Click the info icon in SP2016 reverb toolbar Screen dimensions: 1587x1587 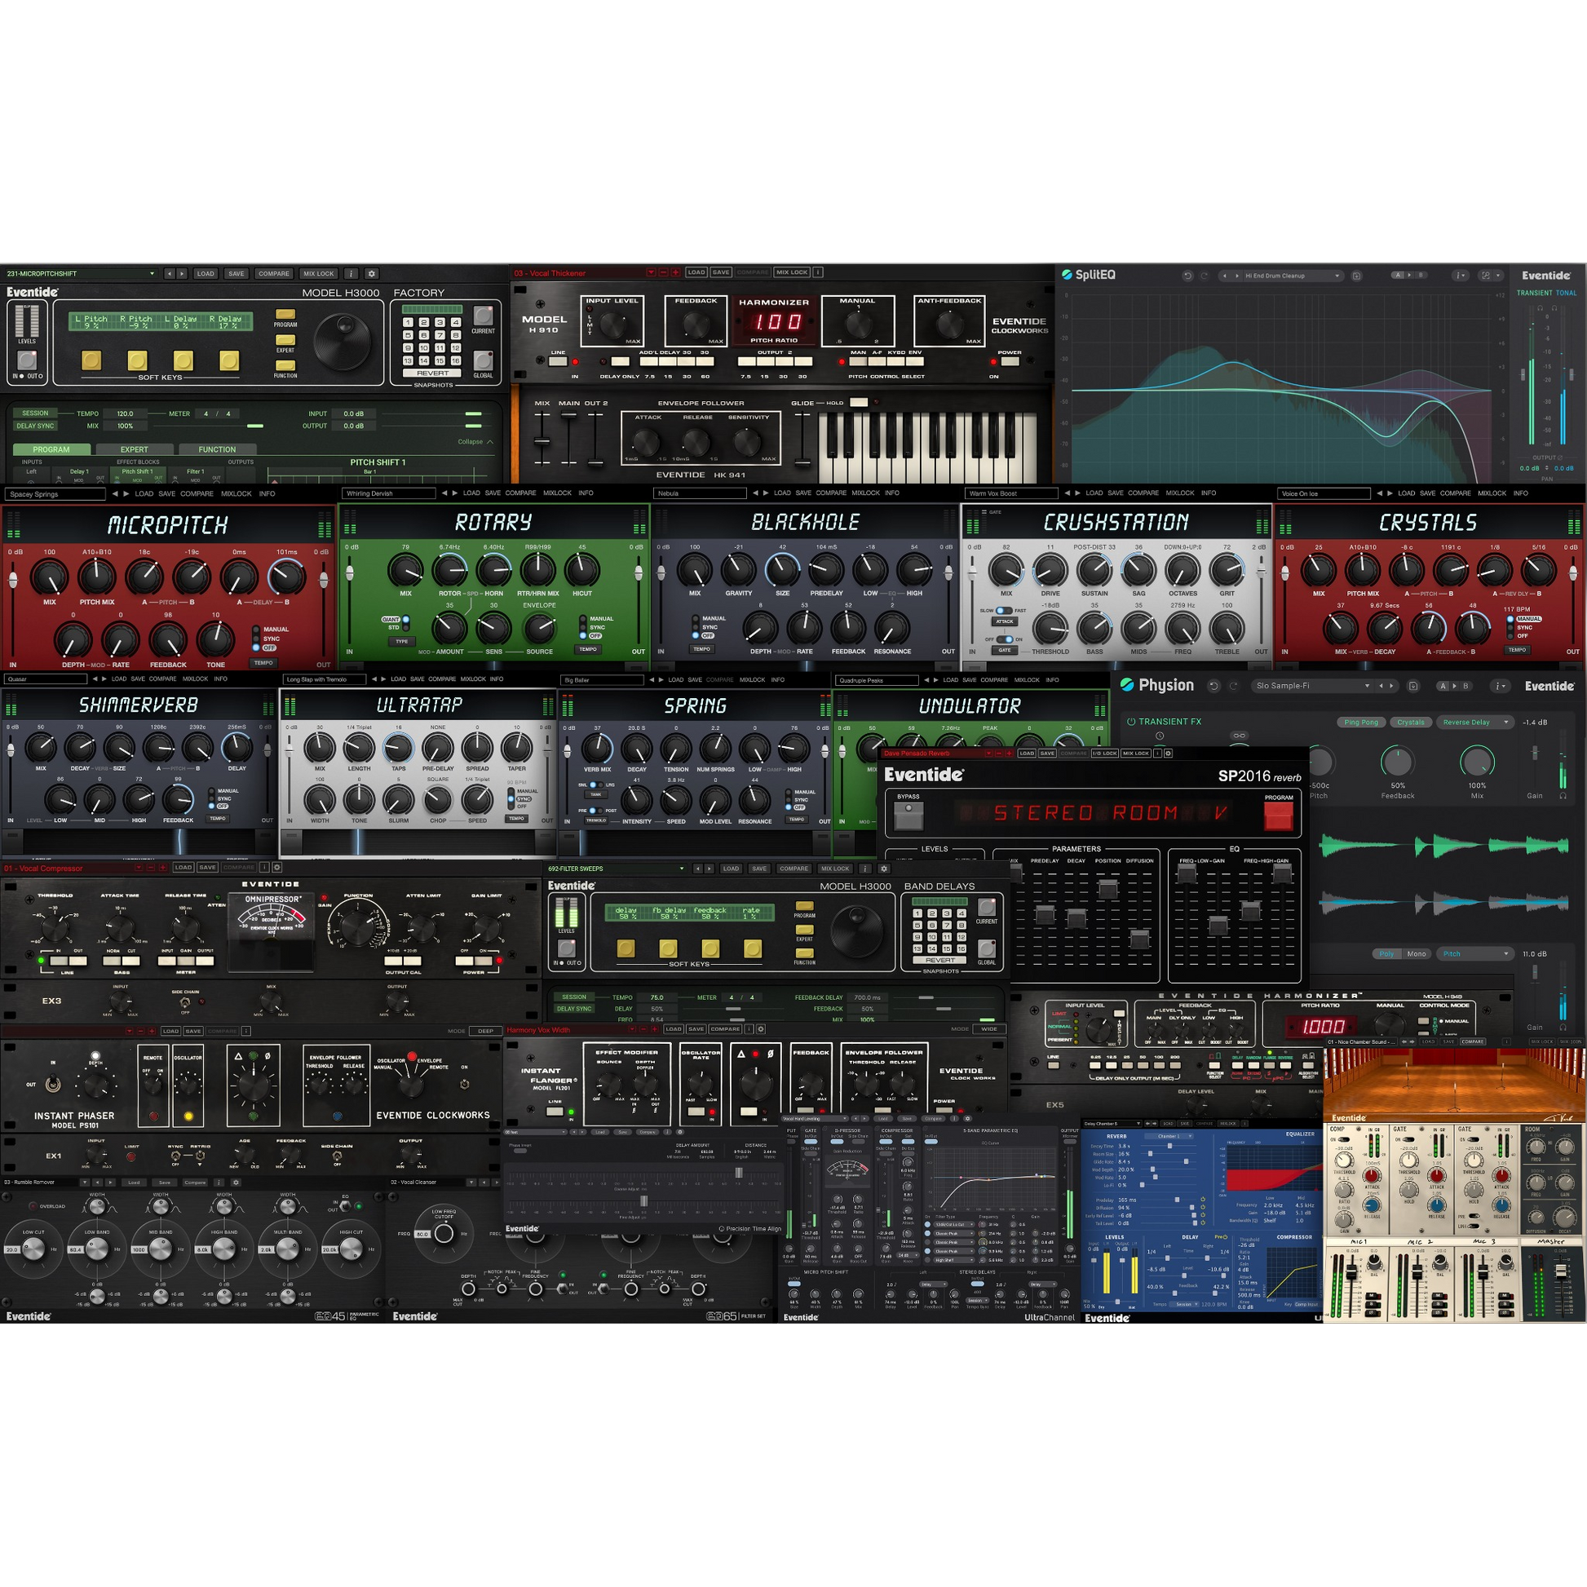[1157, 754]
